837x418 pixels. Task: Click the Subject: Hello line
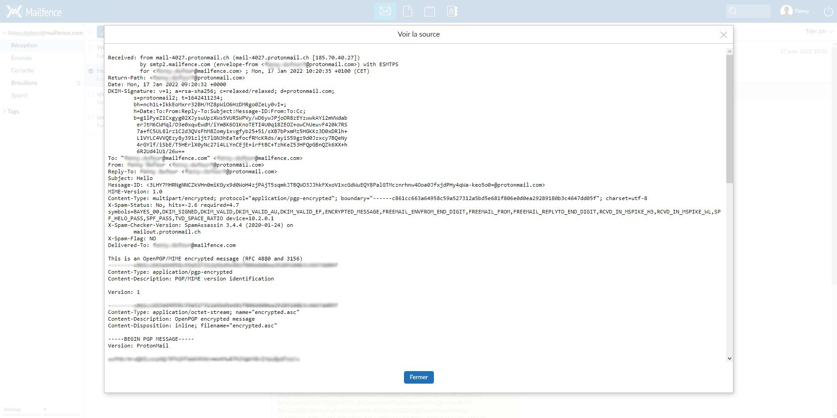point(130,178)
